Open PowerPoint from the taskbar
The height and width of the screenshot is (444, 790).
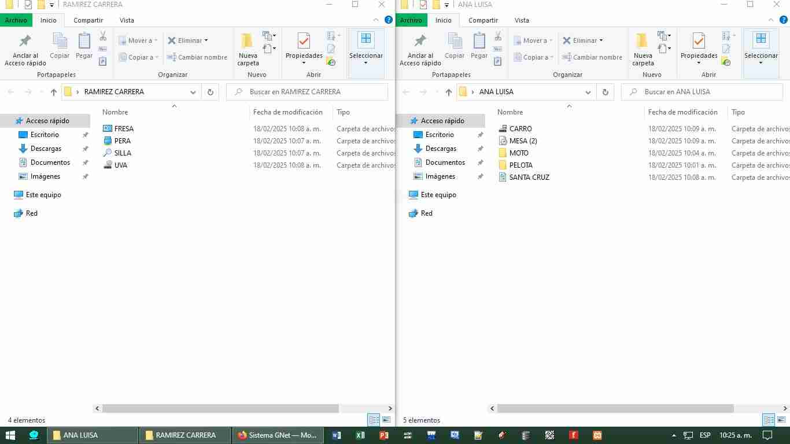383,435
